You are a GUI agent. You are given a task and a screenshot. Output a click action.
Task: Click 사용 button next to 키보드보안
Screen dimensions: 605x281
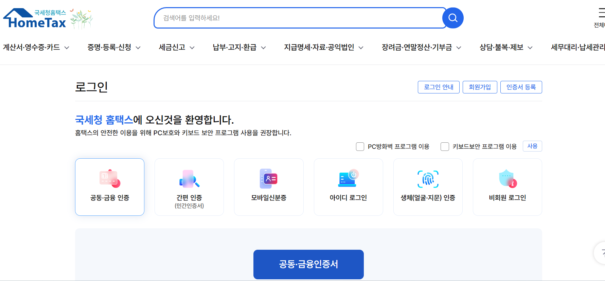pos(532,146)
